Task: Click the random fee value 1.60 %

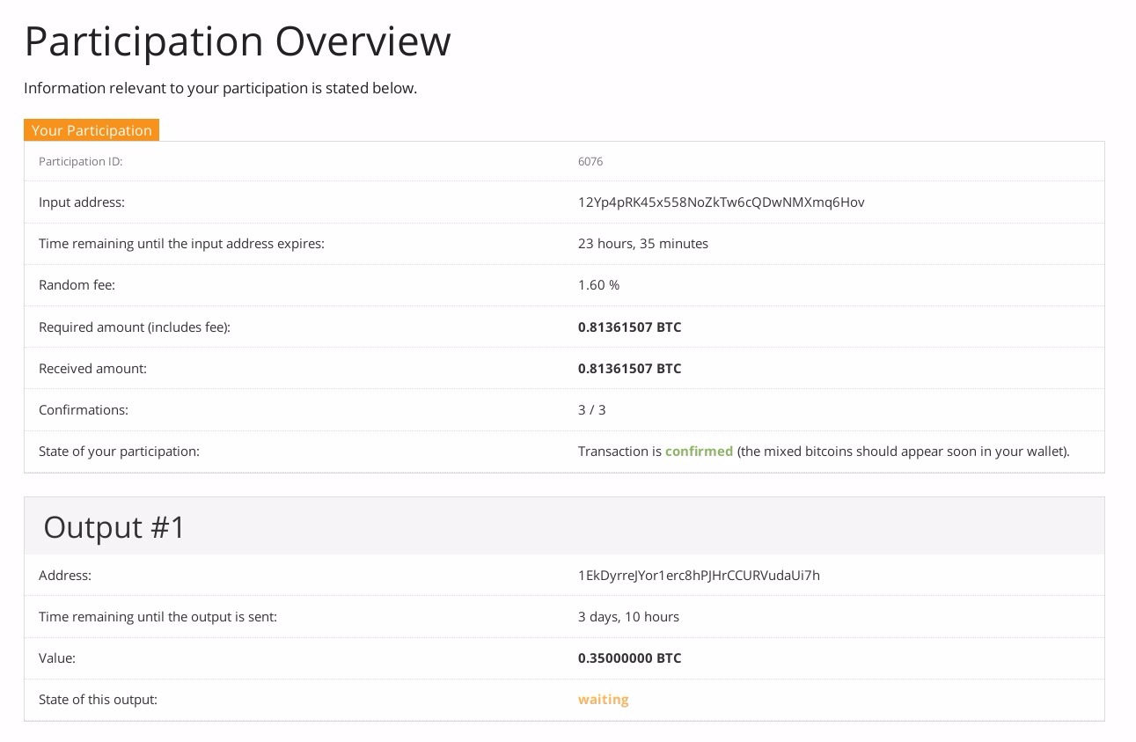Action: [598, 285]
